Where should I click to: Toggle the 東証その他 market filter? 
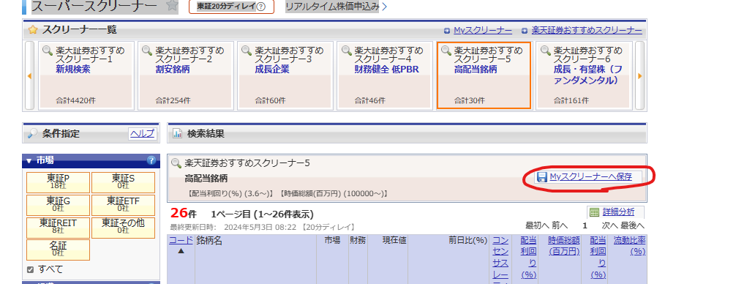123,227
